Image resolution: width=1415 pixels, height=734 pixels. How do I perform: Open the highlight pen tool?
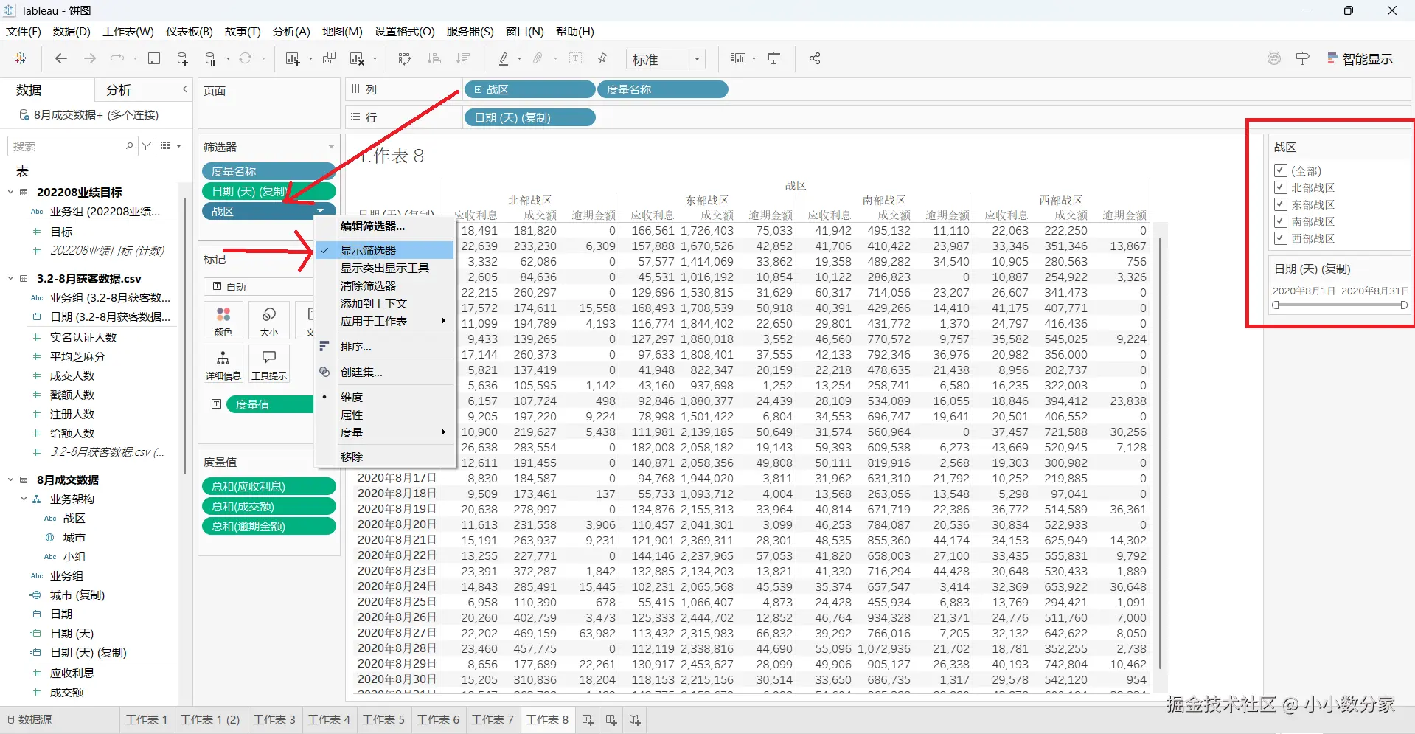pos(504,58)
